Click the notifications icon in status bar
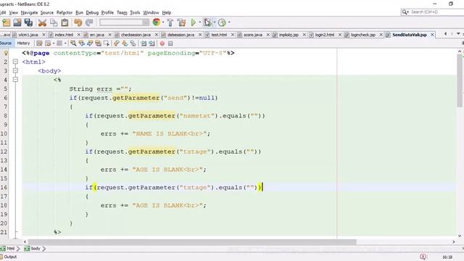Screen dimensions: 464x261 coord(423,257)
